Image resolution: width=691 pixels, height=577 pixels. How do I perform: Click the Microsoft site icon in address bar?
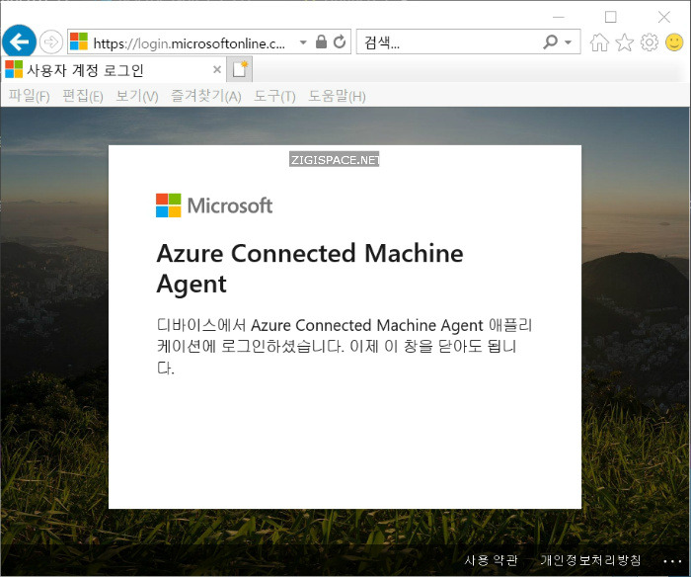click(x=79, y=41)
